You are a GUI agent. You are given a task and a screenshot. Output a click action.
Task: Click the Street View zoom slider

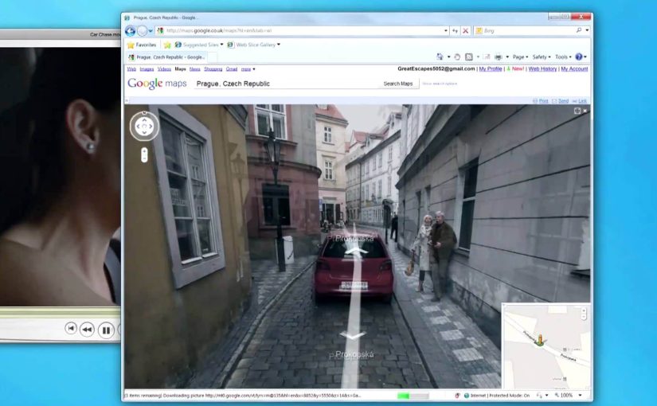coord(144,154)
